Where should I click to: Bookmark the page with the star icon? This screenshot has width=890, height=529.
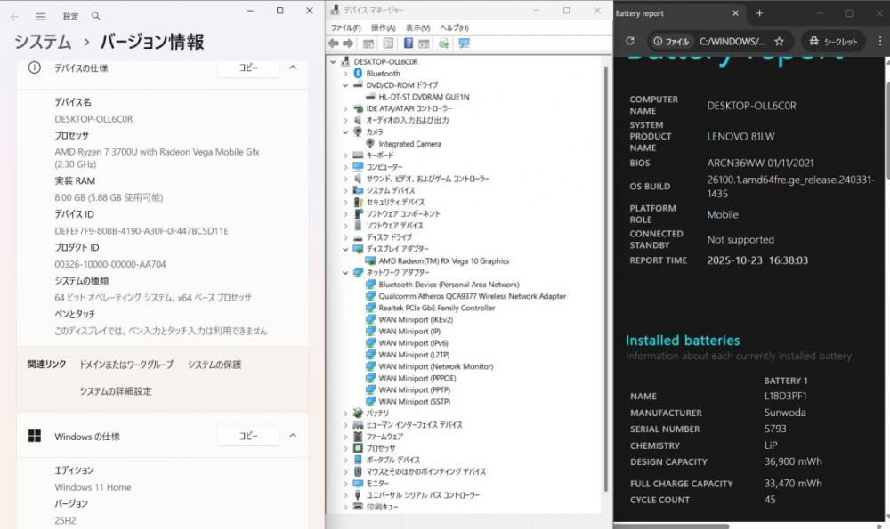[780, 41]
